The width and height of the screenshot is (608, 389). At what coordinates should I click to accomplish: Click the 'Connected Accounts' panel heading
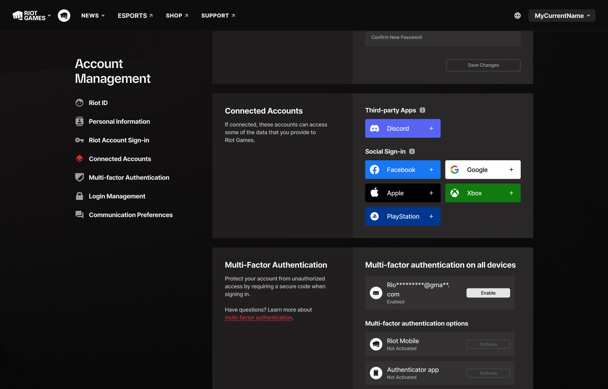[264, 111]
